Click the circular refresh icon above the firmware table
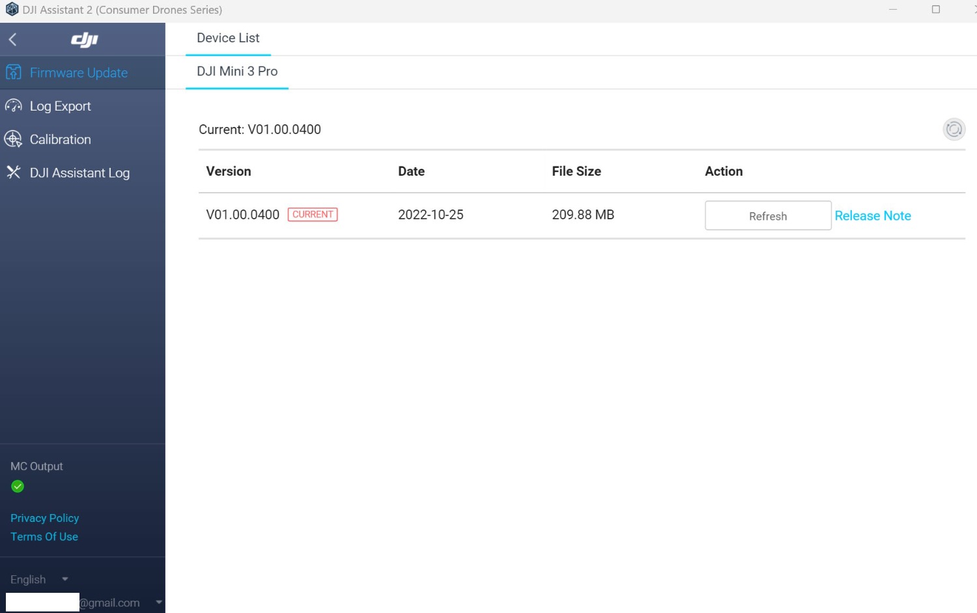 954,129
